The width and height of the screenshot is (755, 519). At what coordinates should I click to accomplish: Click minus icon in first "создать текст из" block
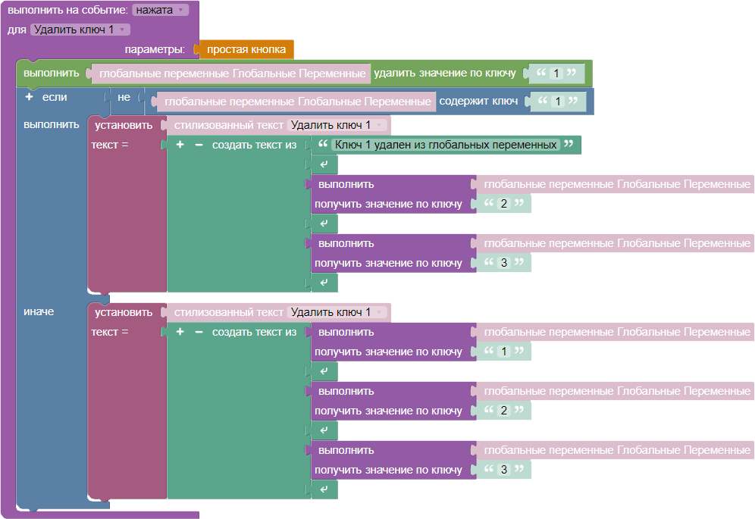199,144
